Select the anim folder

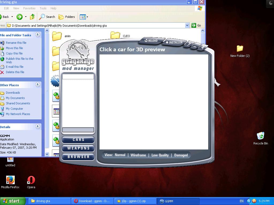point(62,36)
